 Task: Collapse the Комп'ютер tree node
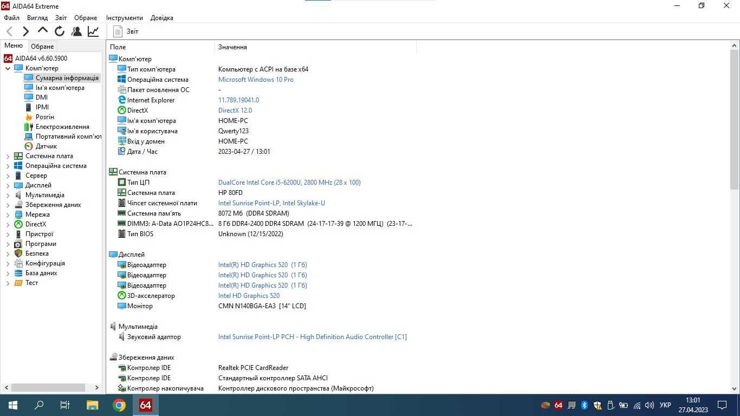point(8,68)
